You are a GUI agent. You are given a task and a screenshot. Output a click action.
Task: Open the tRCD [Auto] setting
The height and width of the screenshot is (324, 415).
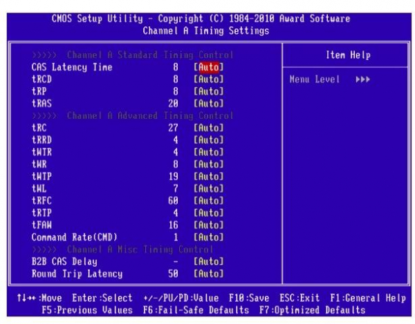209,79
